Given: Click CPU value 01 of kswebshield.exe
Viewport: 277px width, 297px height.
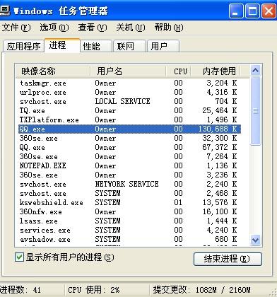Looking at the screenshot, I should [178, 202].
